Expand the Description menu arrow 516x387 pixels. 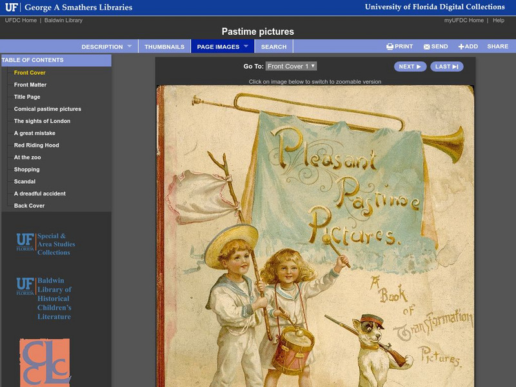pyautogui.click(x=129, y=46)
